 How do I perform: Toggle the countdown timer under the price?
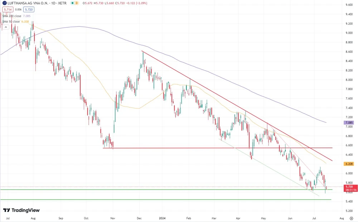pos(349,190)
